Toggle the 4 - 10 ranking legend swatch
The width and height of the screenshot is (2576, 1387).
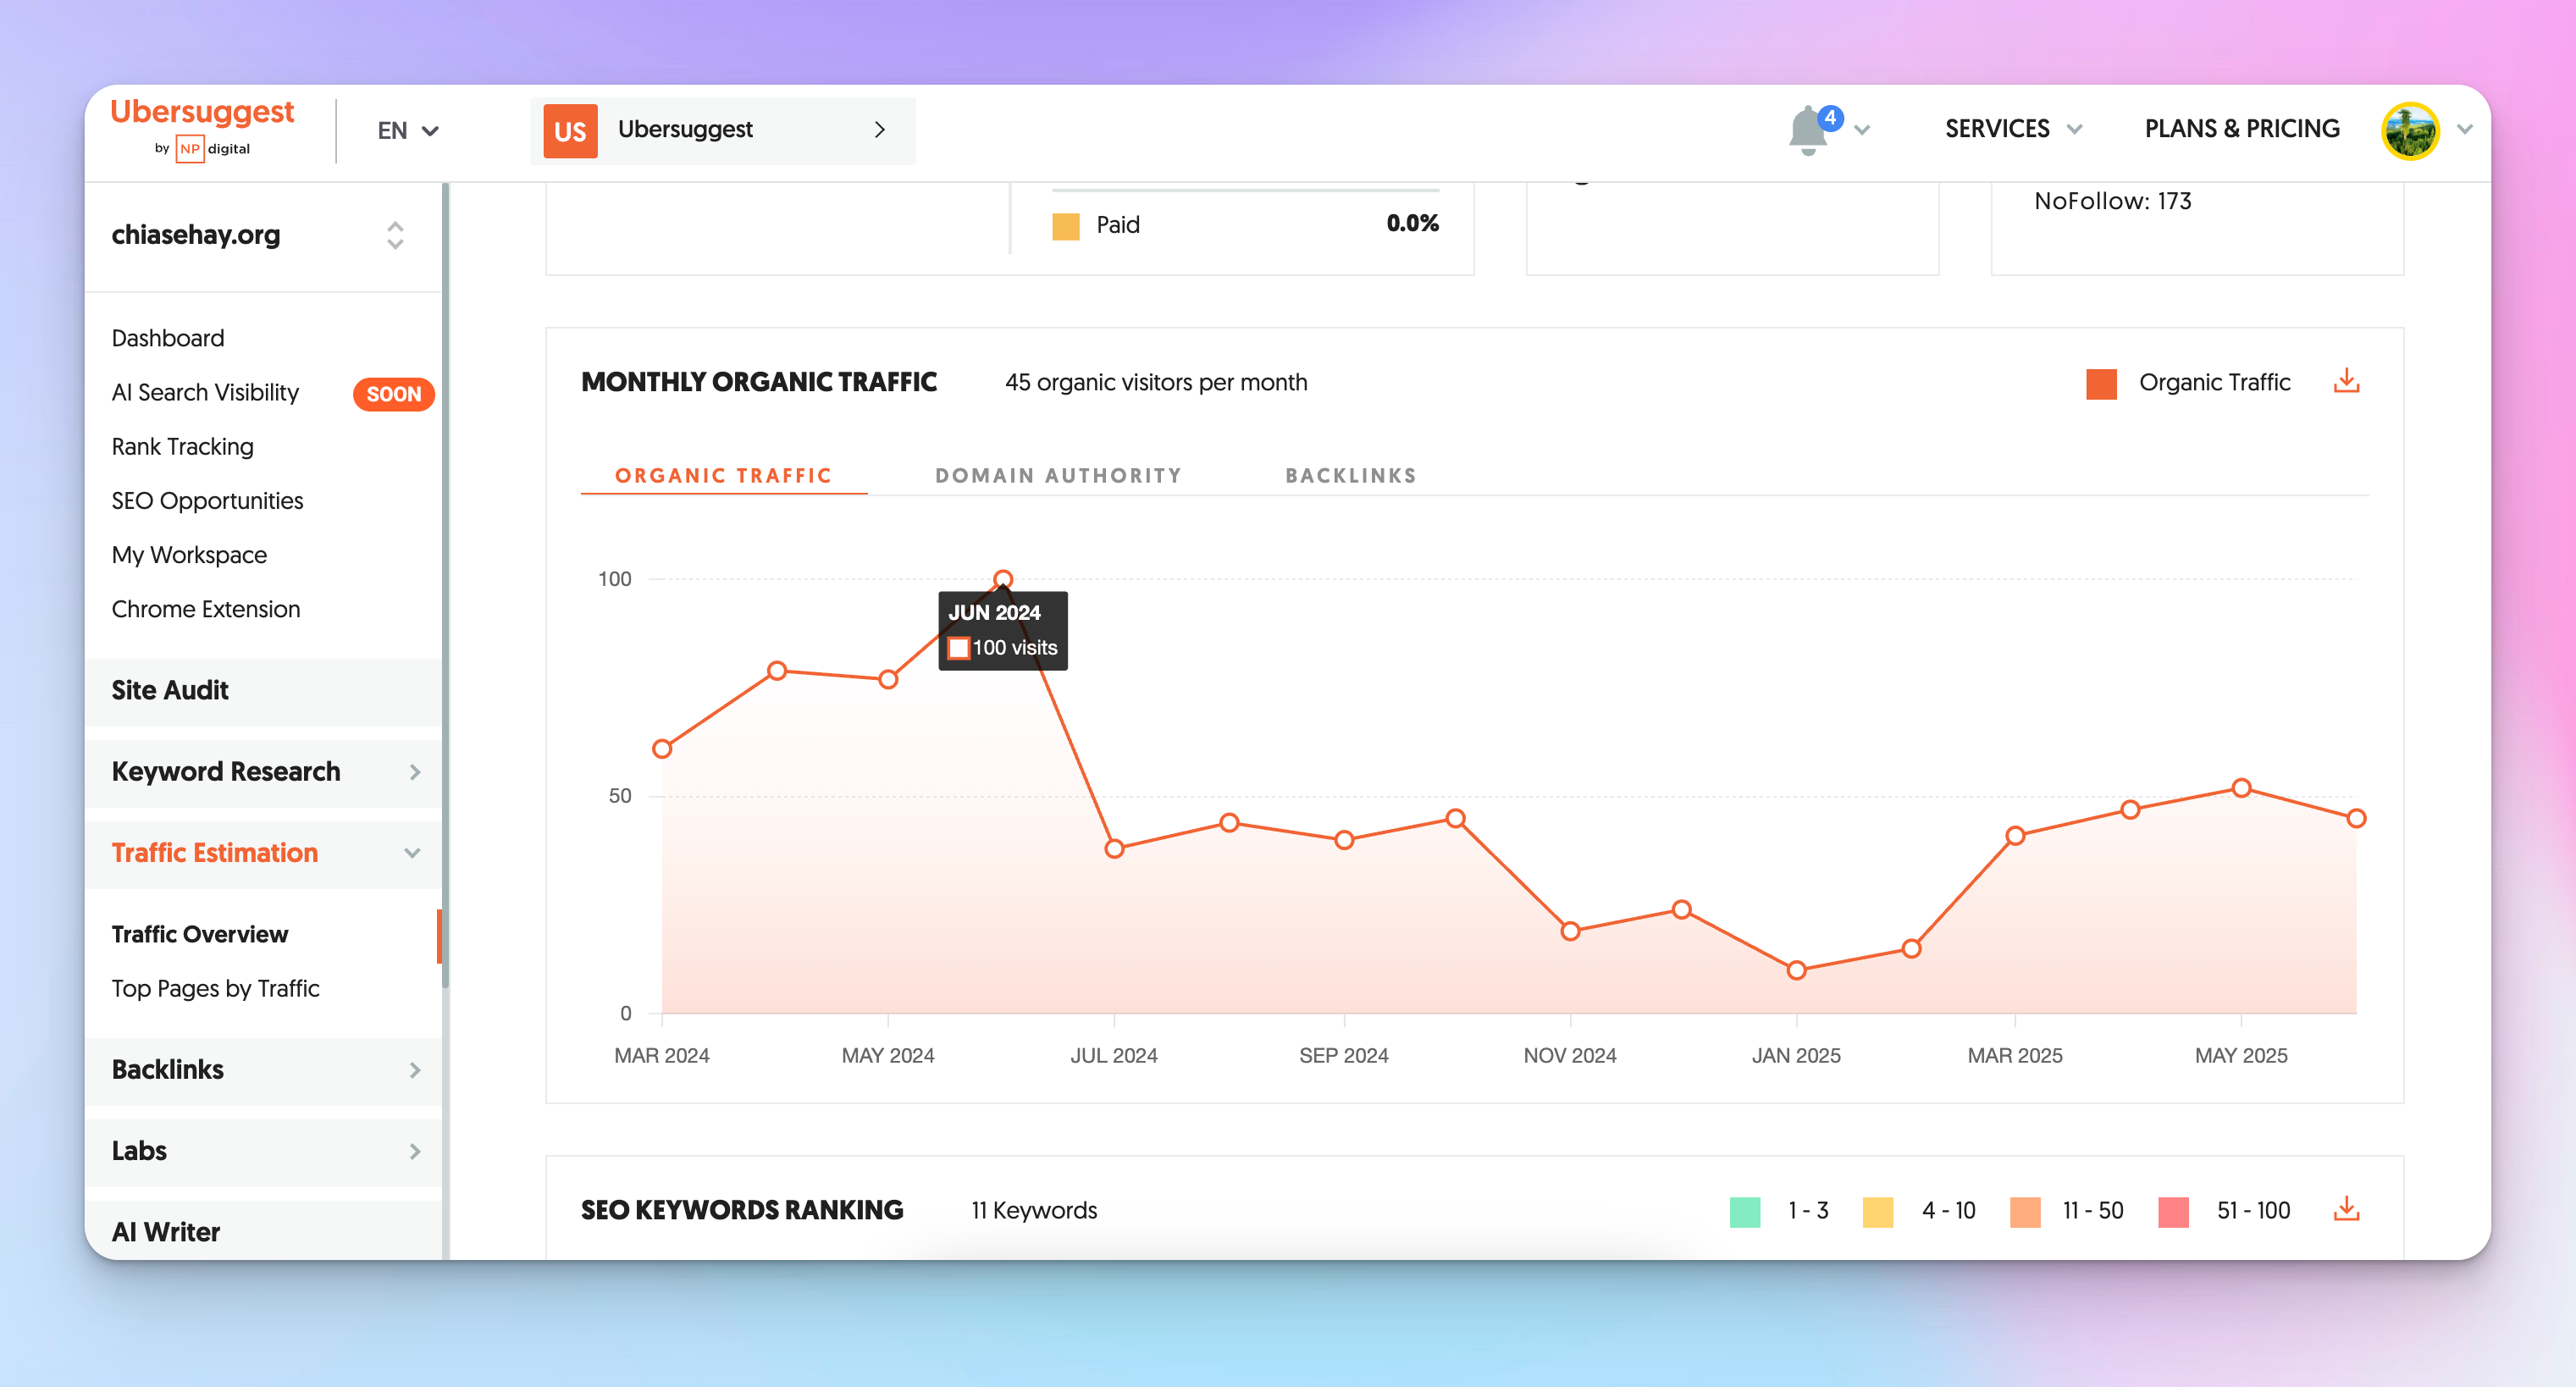[x=1878, y=1211]
